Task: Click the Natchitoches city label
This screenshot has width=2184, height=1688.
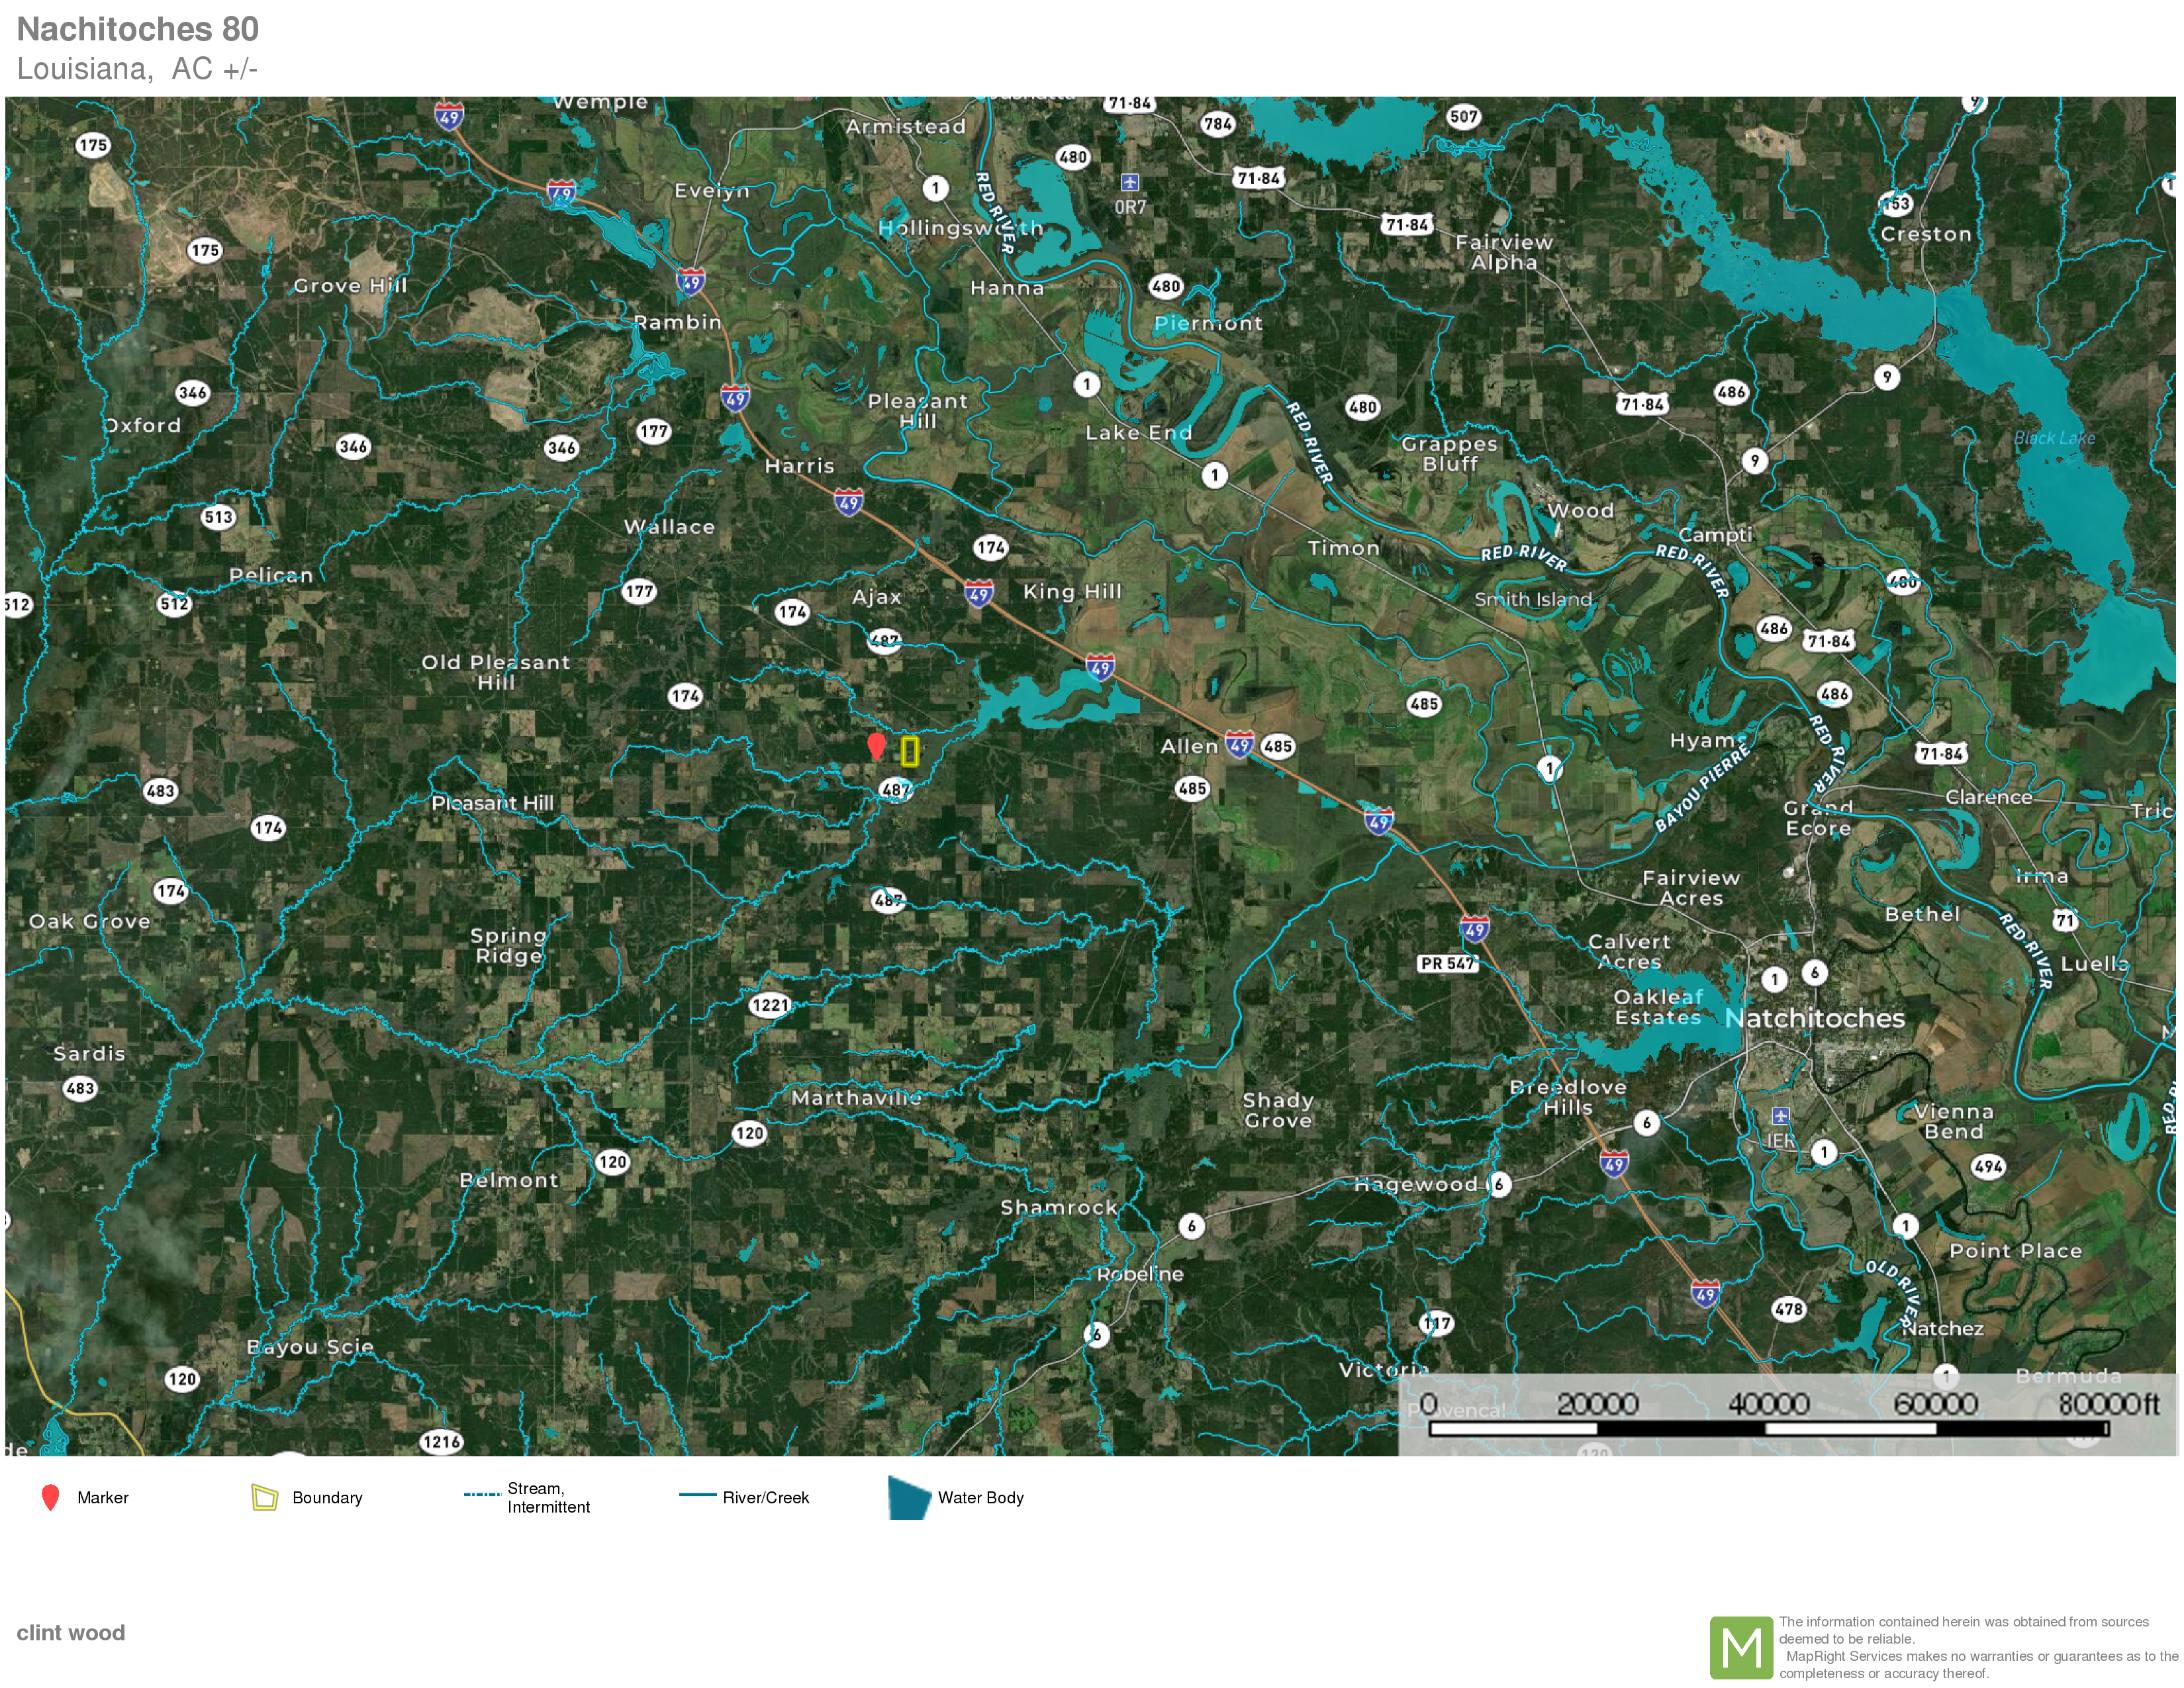Action: pyautogui.click(x=1814, y=1018)
